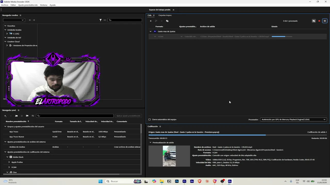Click the Premiere Pro icon beside Gasto mas de 2palos
This screenshot has height=185, width=330.
coord(155,31)
